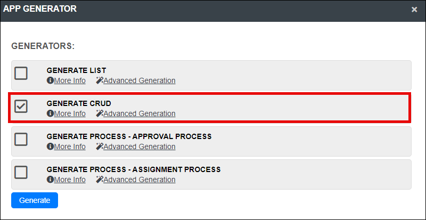This screenshot has height=220, width=426.
Task: Open More Info for Assignment Process
Action: click(70, 180)
